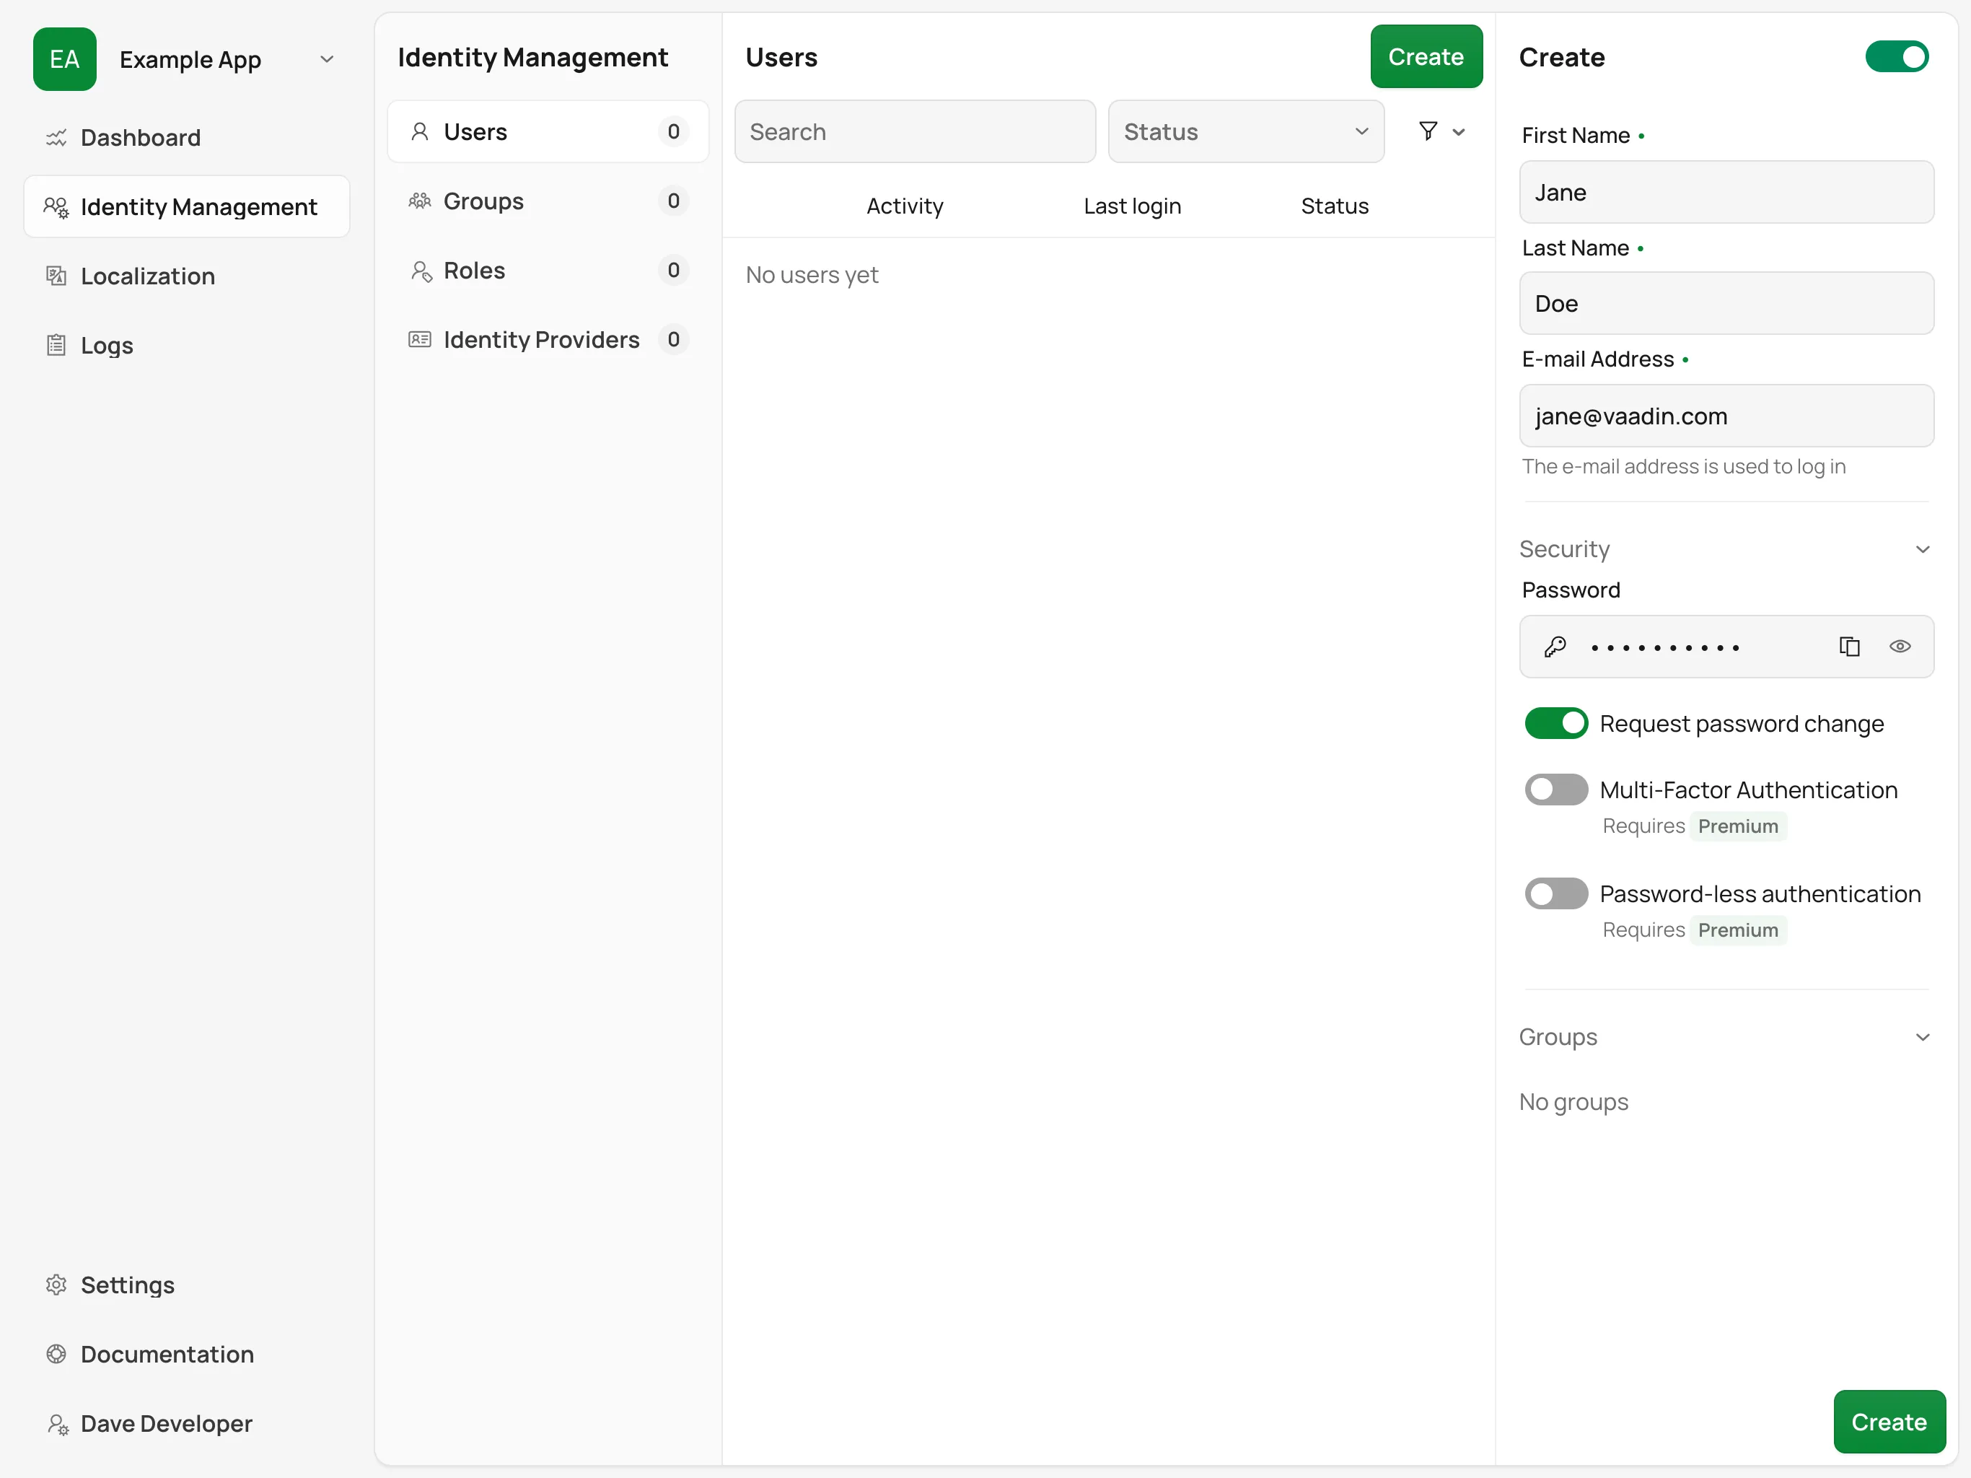Viewport: 1971px width, 1478px height.
Task: Open the Status dropdown filter
Action: coord(1246,131)
